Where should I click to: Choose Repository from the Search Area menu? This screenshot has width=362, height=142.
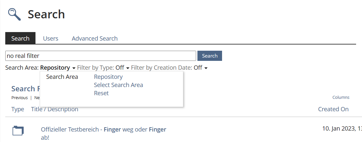[x=108, y=77]
